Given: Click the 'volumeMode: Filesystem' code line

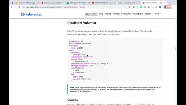Looking at the screenshot, I should (82, 57).
